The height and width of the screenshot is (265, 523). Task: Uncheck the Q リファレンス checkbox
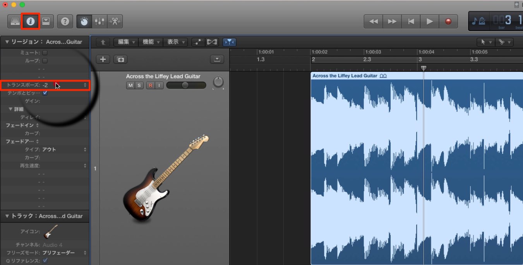pyautogui.click(x=45, y=261)
